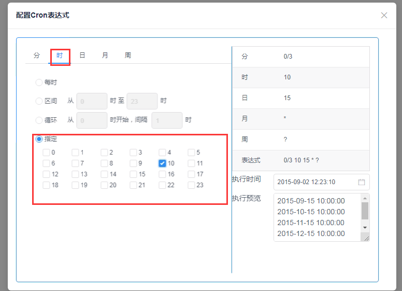
Task: Click the 配置Cron表达式 dialog title
Action: 42,15
